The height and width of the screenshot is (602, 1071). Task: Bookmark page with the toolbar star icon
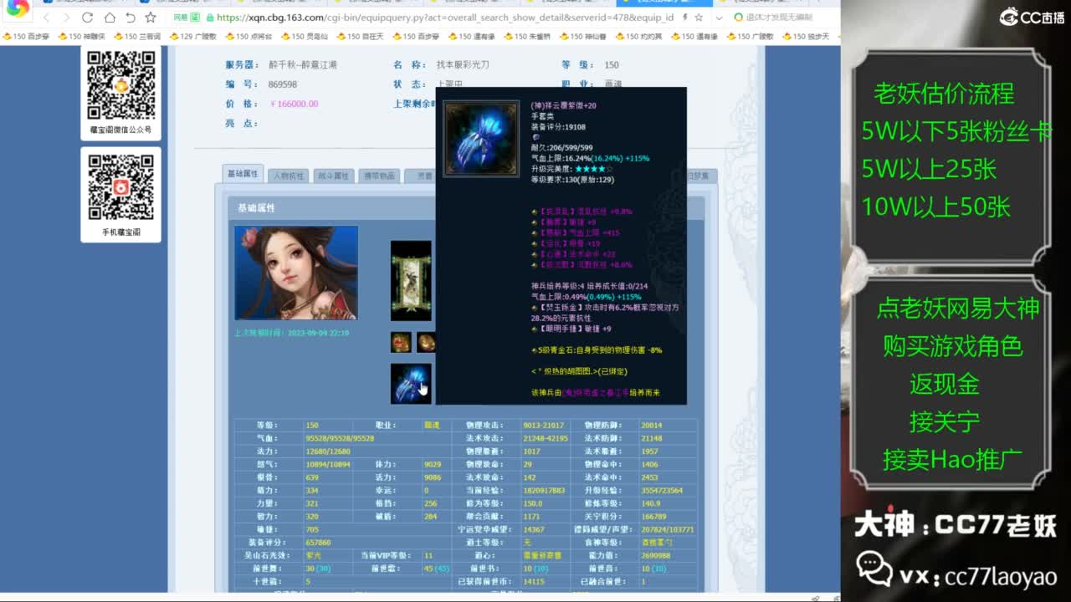point(151,18)
